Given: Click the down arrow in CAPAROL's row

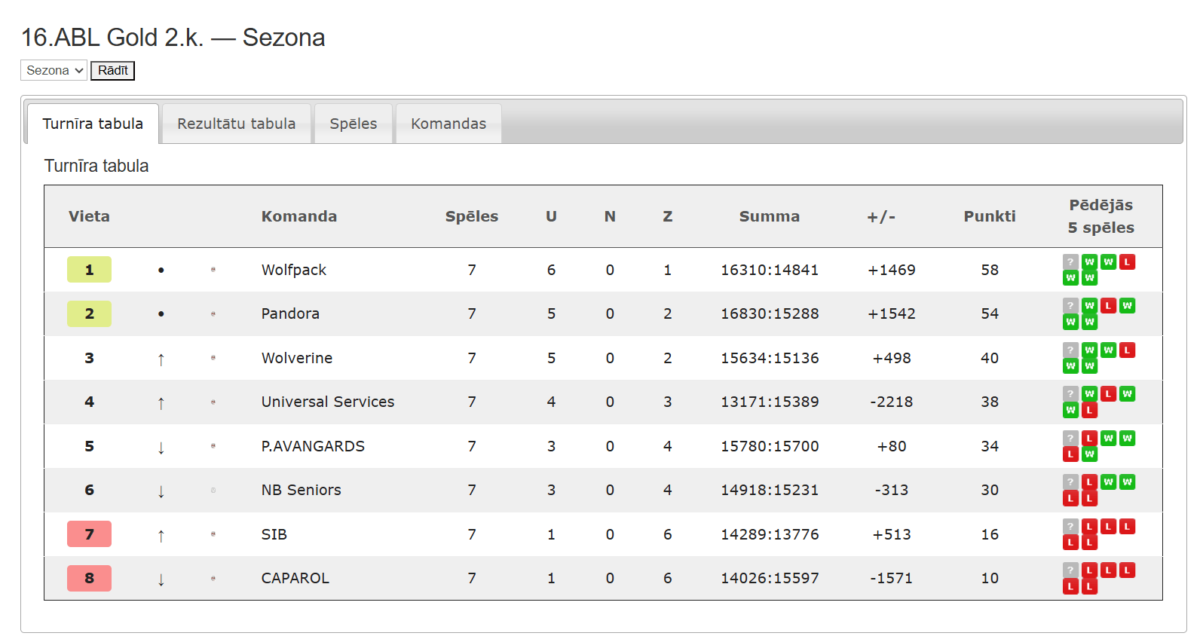Looking at the screenshot, I should [161, 579].
